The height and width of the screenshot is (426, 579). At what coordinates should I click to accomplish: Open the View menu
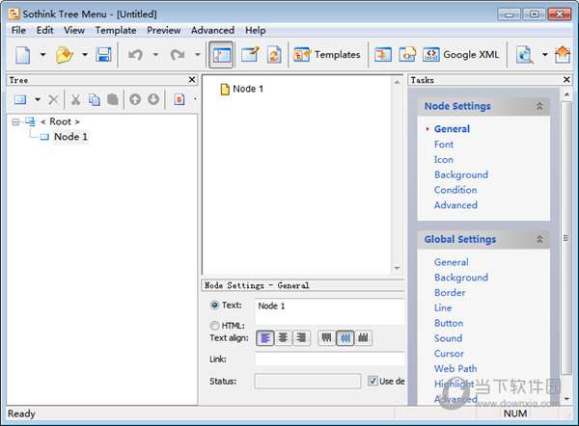pyautogui.click(x=74, y=30)
